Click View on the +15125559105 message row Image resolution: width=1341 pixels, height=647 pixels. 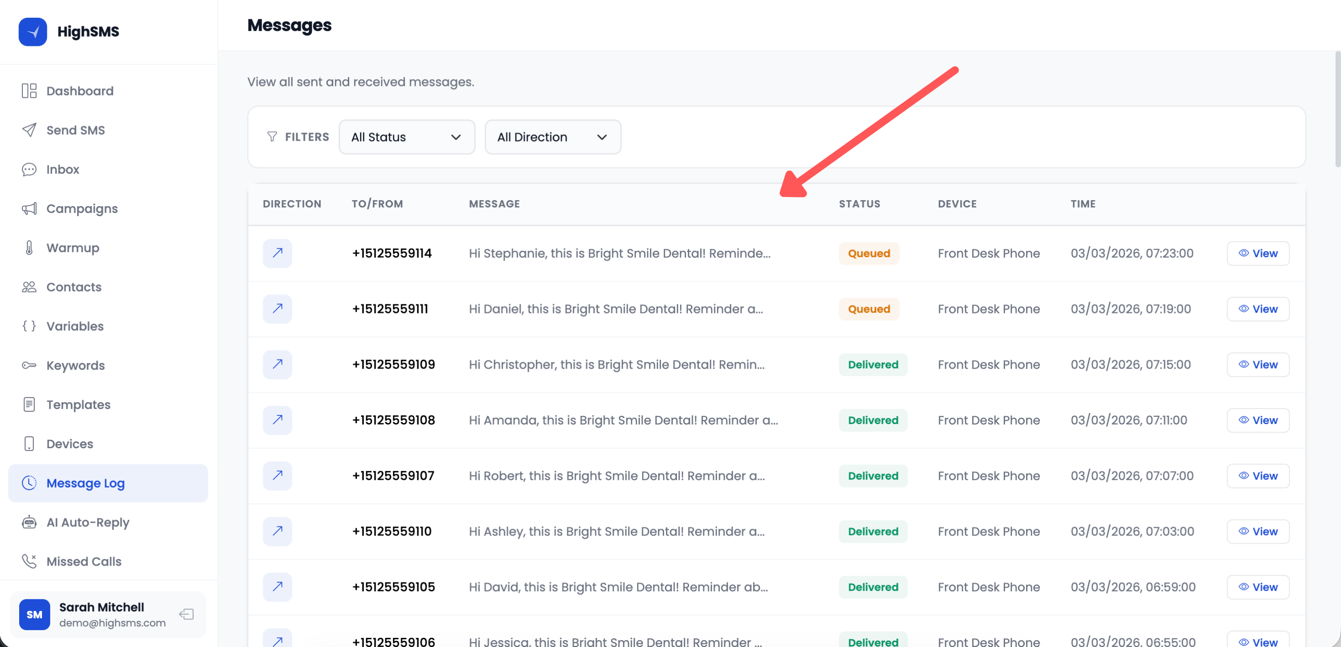click(1258, 587)
